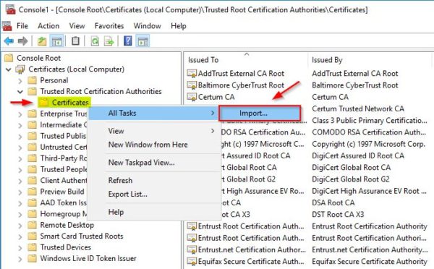Select Trusted Root Certification Authorities tree item
The width and height of the screenshot is (434, 269).
[x=101, y=91]
